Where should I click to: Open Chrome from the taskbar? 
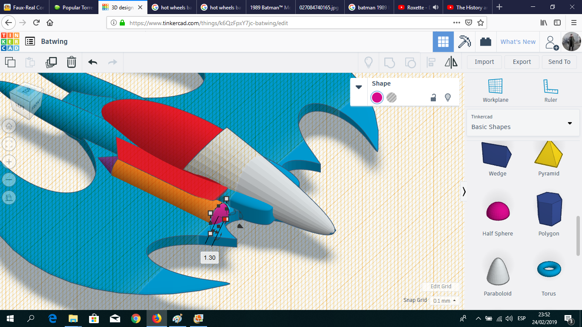coord(136,318)
